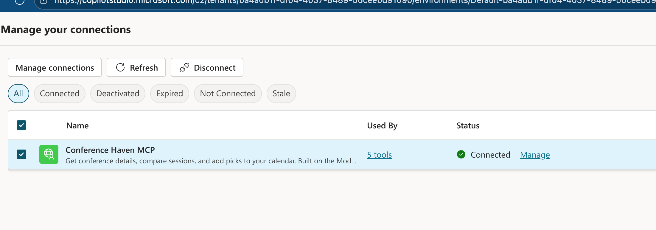Viewport: 656px width, 230px height.
Task: Click the Conference Haven MCP name
Action: click(x=110, y=150)
